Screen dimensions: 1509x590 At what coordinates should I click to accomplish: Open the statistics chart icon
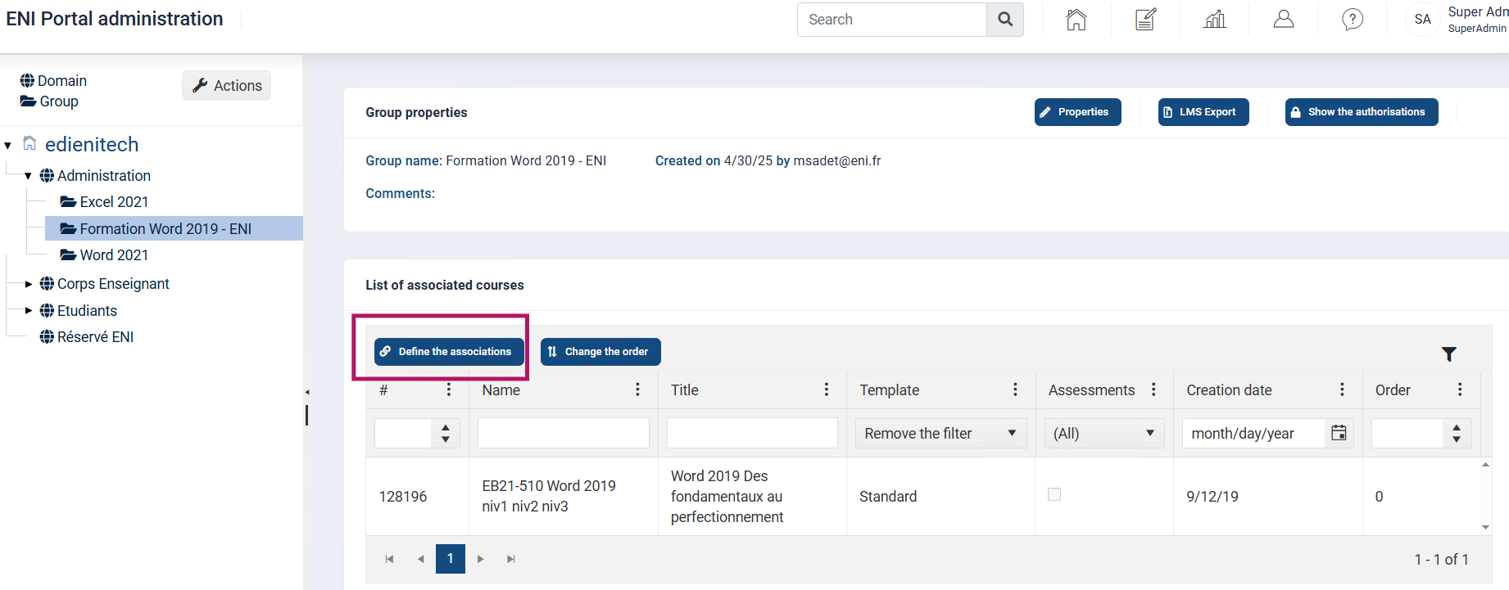pos(1215,20)
